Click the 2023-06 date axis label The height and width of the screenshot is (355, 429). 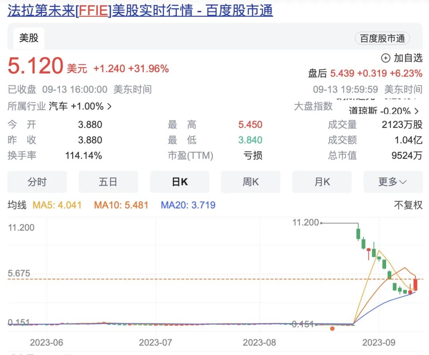click(46, 342)
